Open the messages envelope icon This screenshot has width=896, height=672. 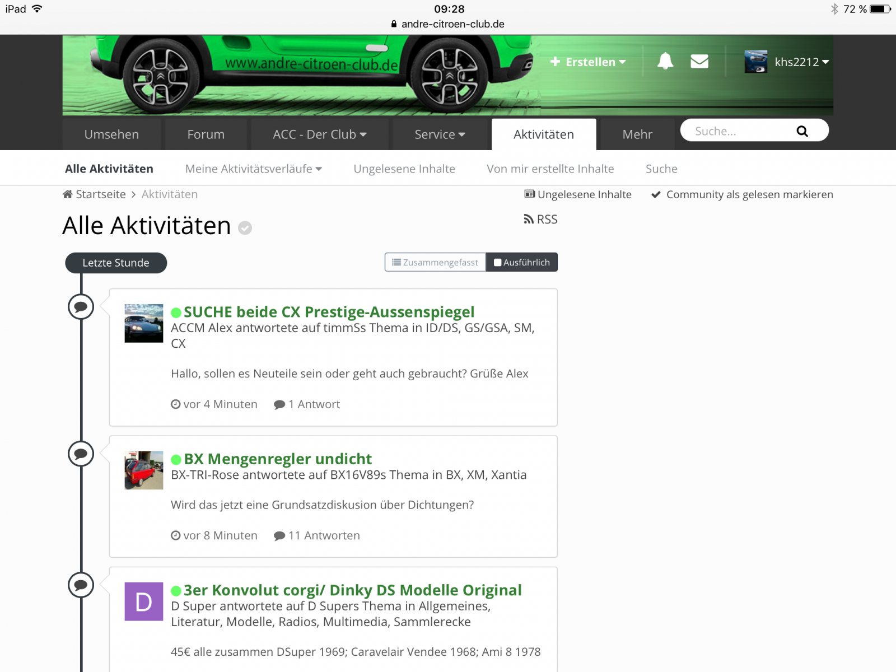click(x=699, y=61)
